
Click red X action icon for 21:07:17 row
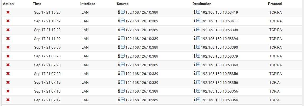click(8, 100)
